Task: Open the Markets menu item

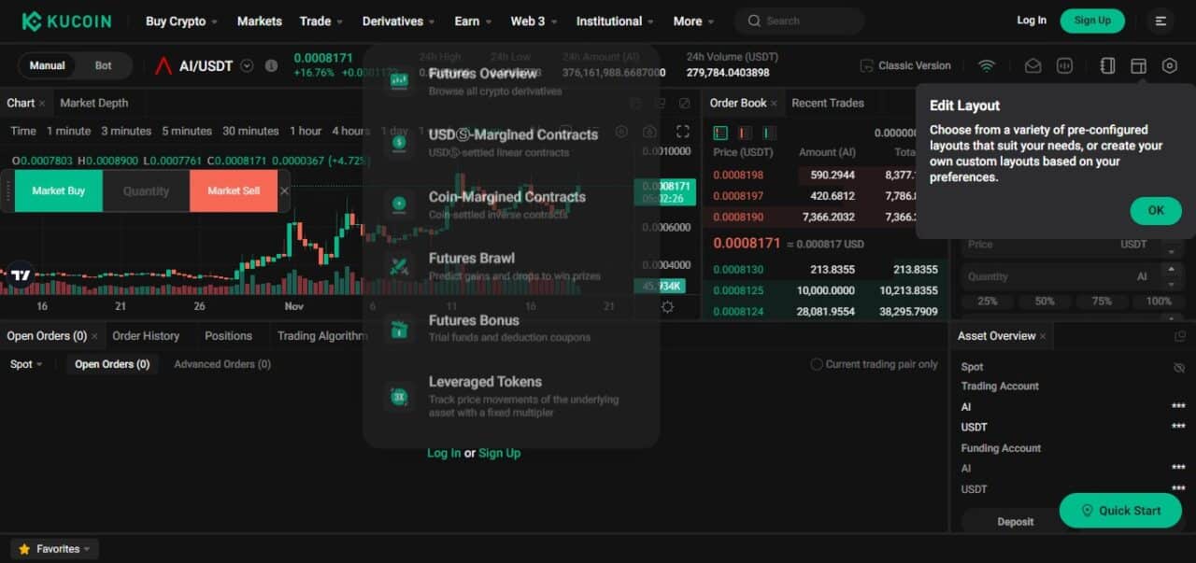Action: point(259,21)
